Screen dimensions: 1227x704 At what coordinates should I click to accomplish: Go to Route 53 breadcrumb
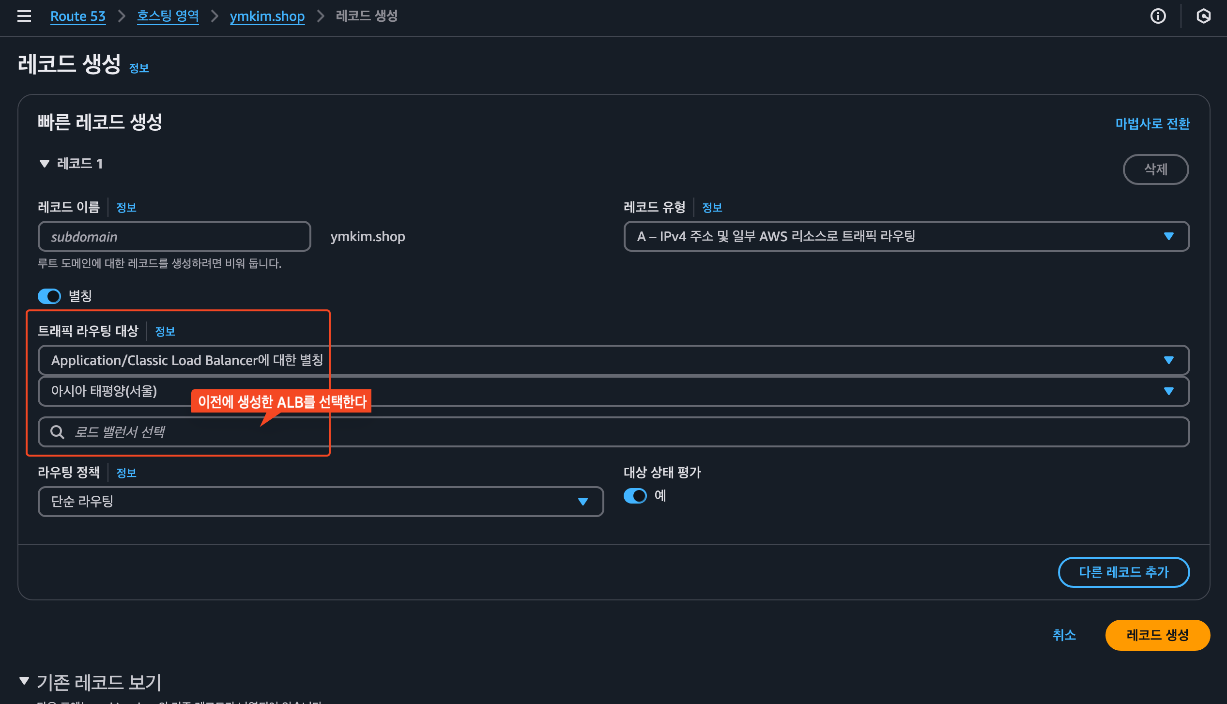(x=77, y=16)
